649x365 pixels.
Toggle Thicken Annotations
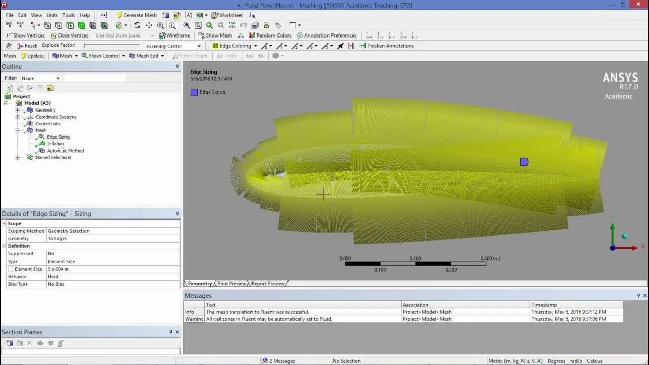click(386, 46)
